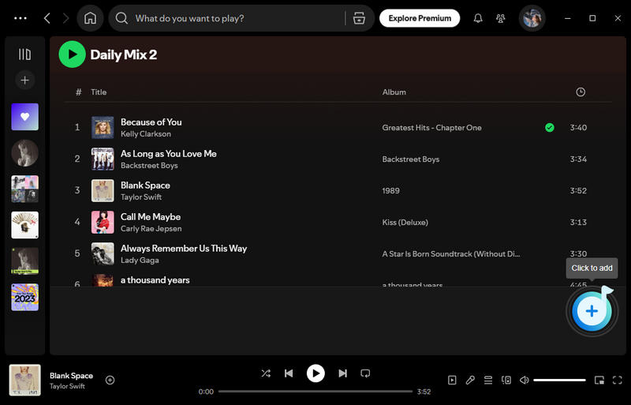Open artist Kelly Clarkson

tap(146, 133)
